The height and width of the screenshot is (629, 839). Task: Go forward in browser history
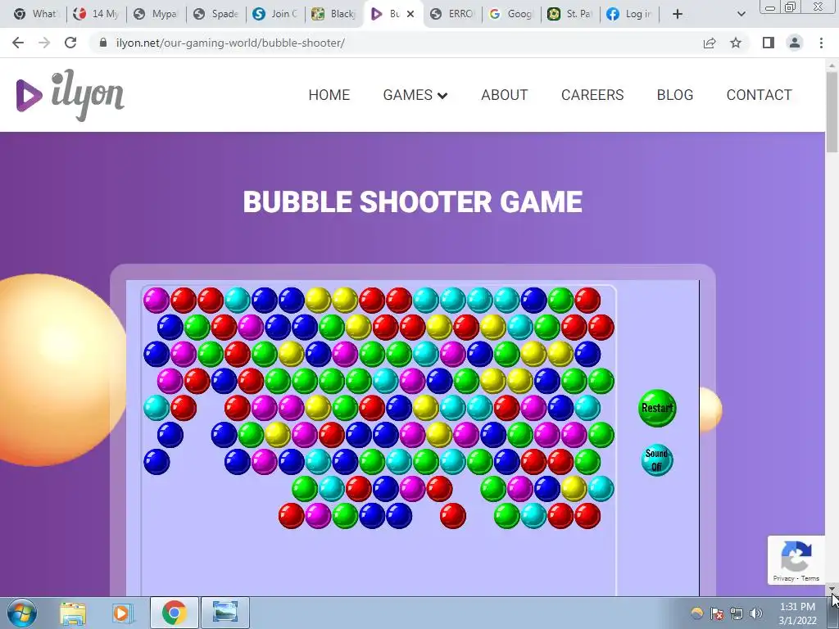click(44, 43)
